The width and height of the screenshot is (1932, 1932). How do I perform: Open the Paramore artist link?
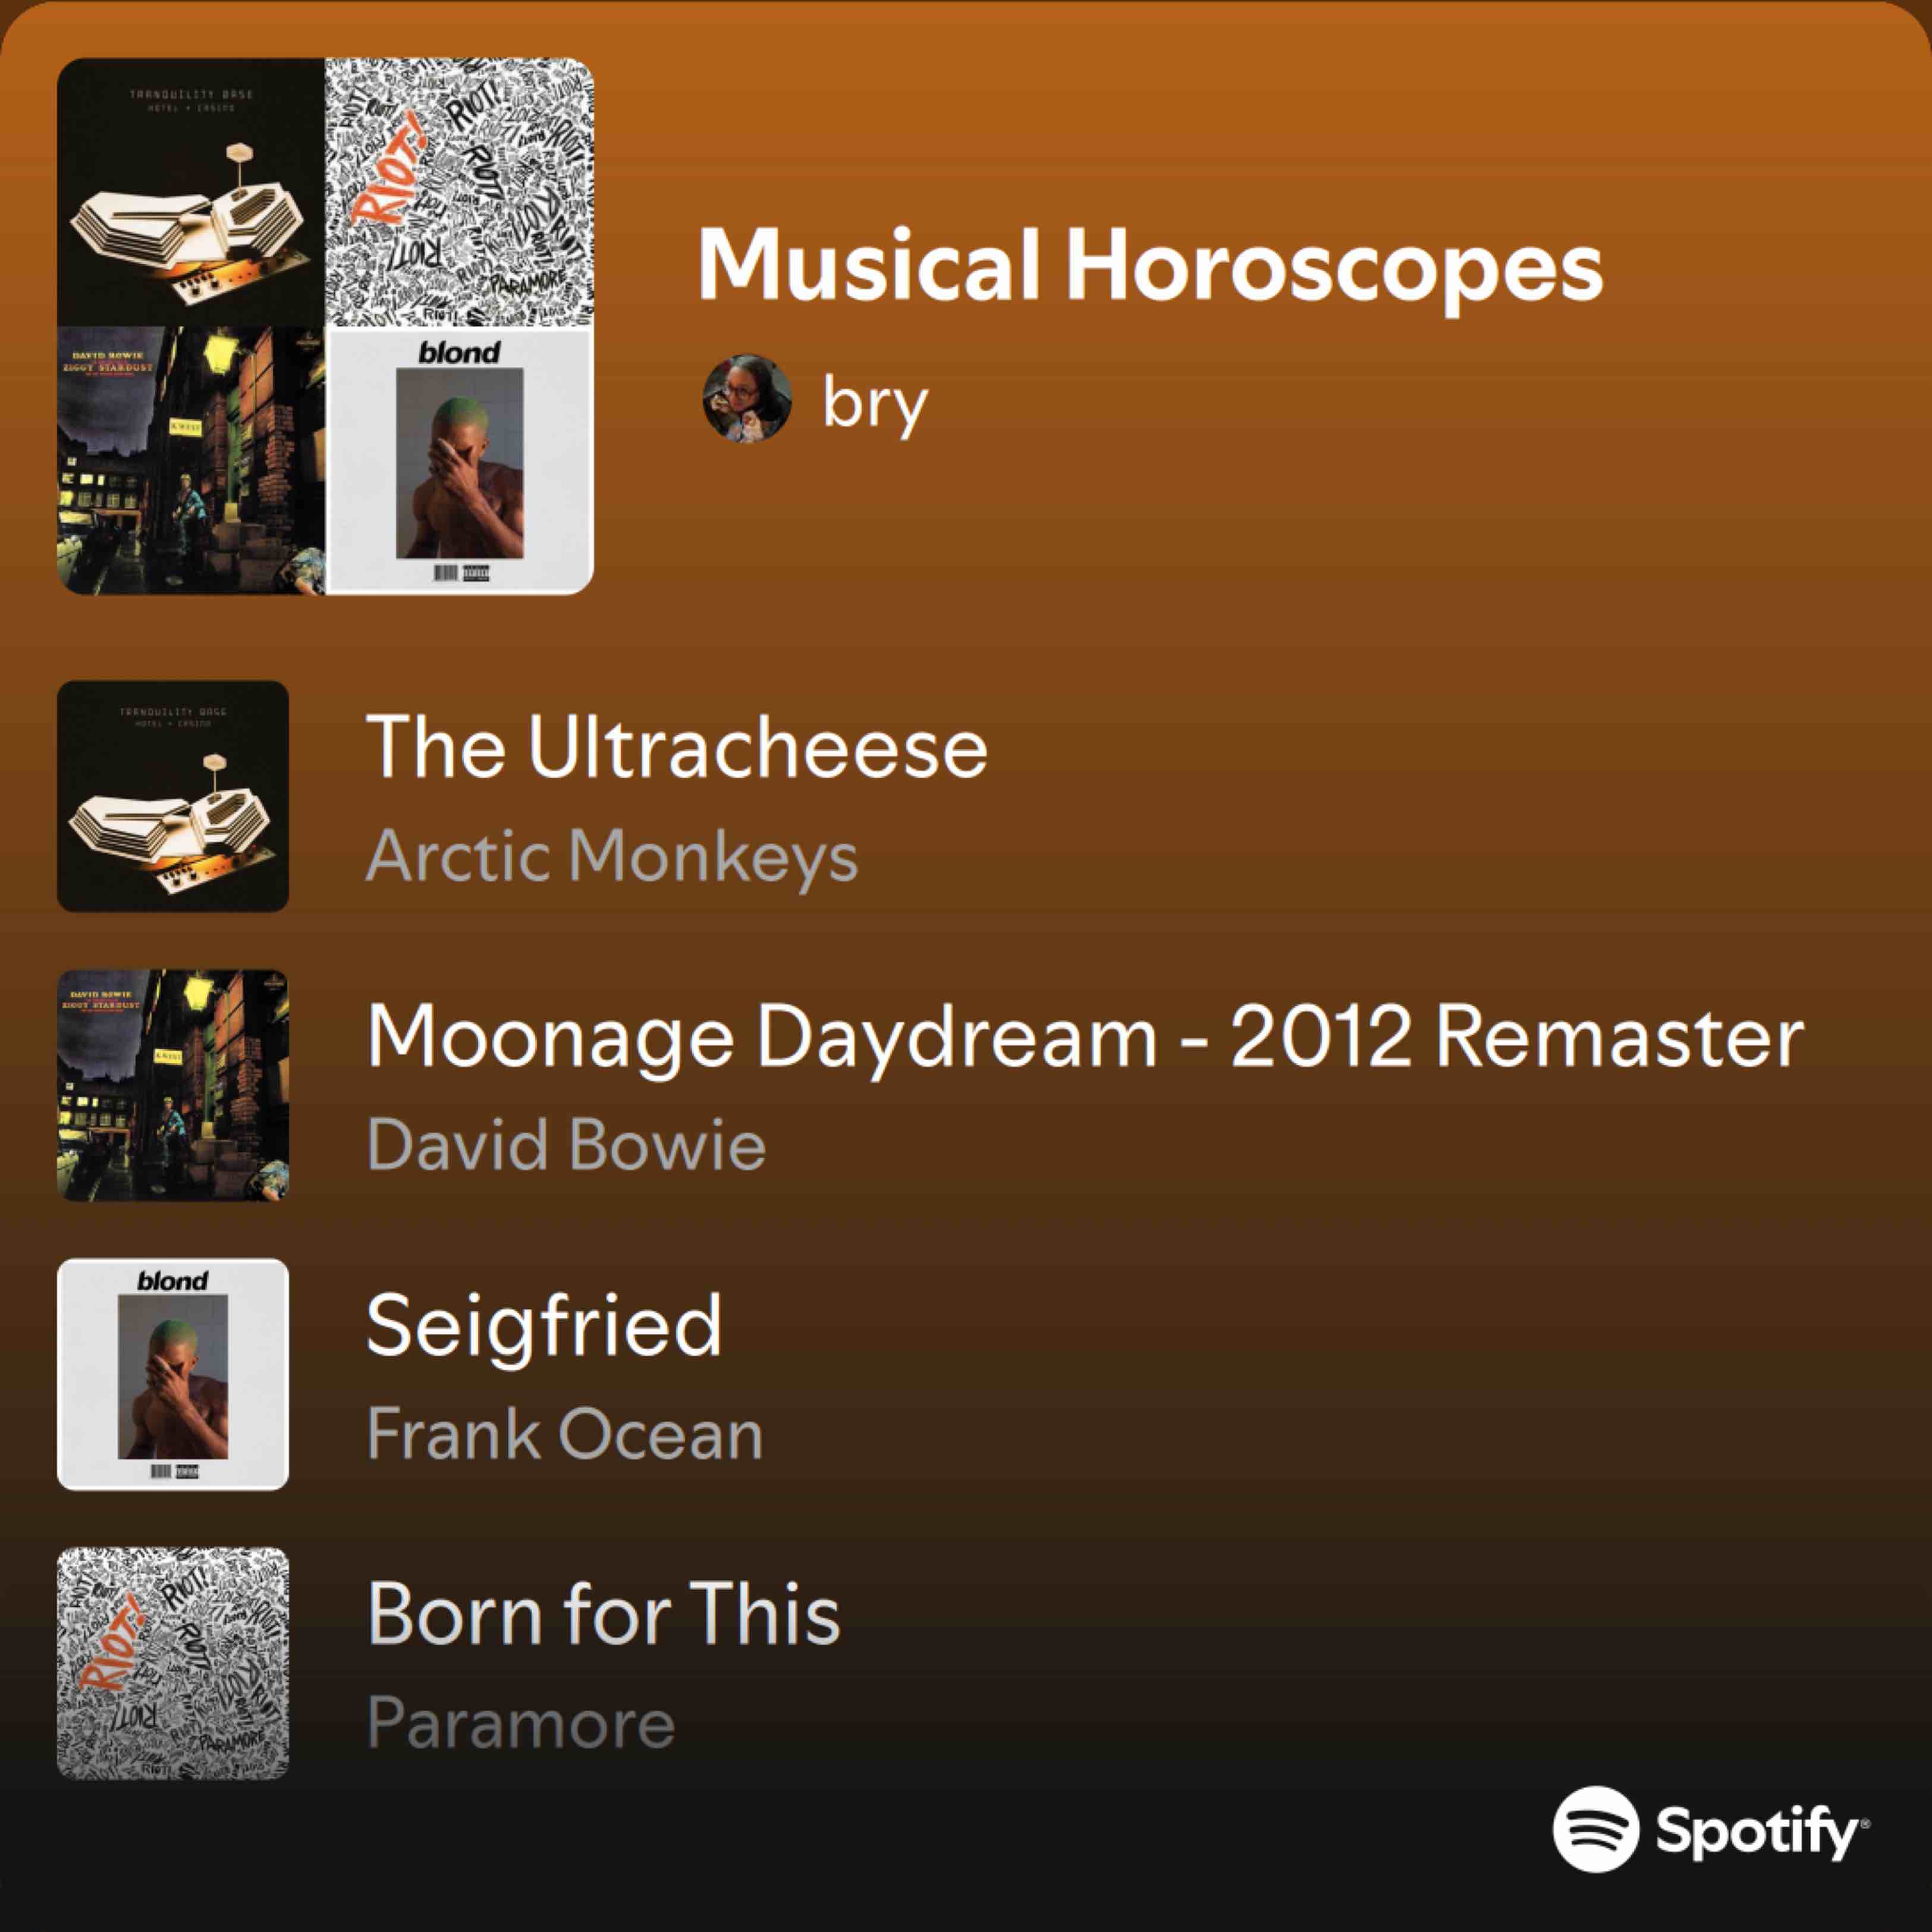point(521,1722)
